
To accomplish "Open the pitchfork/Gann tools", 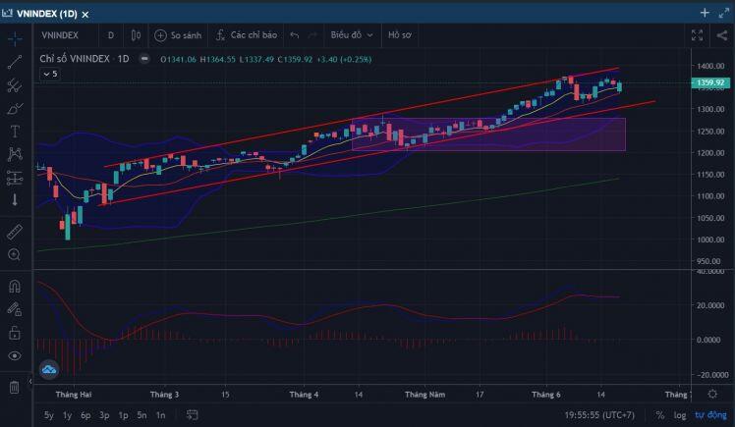I will [x=15, y=85].
